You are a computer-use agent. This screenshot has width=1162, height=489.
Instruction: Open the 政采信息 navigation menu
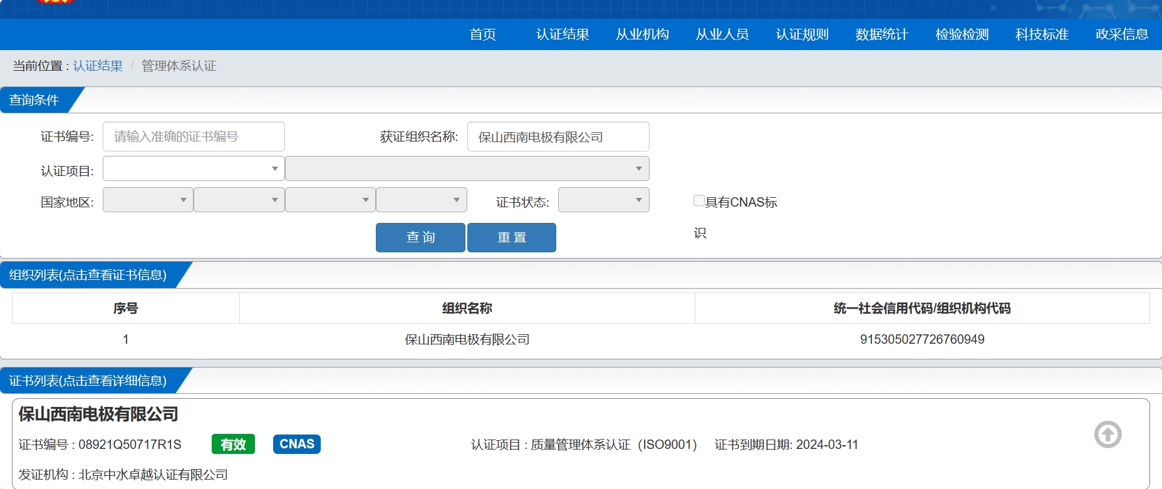(x=1122, y=34)
